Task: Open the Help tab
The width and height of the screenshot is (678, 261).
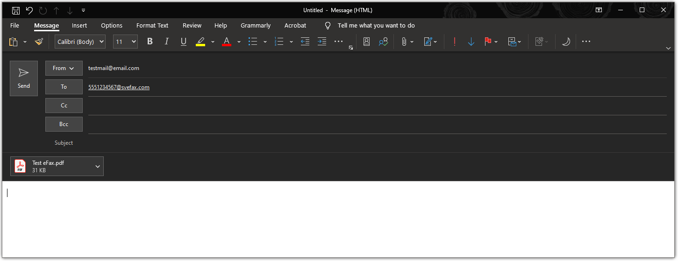Action: coord(221,26)
